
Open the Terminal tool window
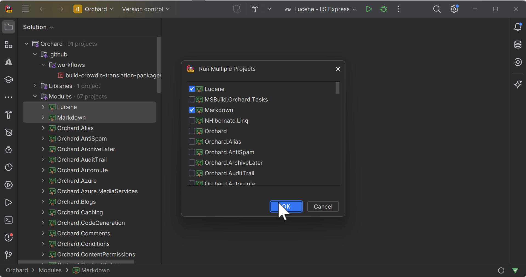[x=8, y=220]
